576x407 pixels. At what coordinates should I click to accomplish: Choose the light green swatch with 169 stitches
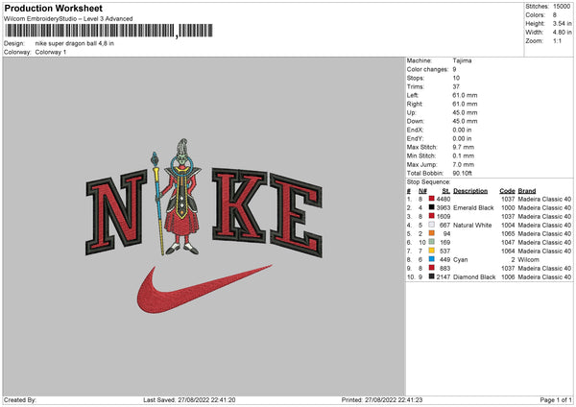click(x=432, y=242)
